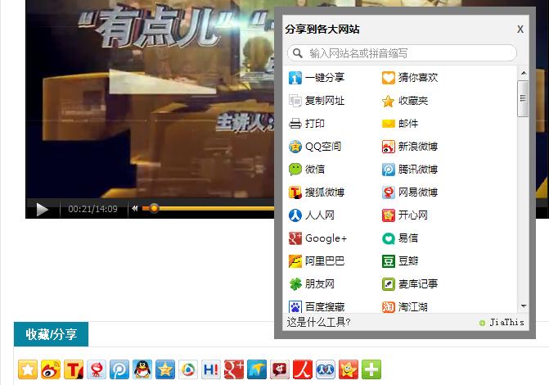
Task: Choose 复制网址 to copy the URL
Action: pyautogui.click(x=324, y=101)
